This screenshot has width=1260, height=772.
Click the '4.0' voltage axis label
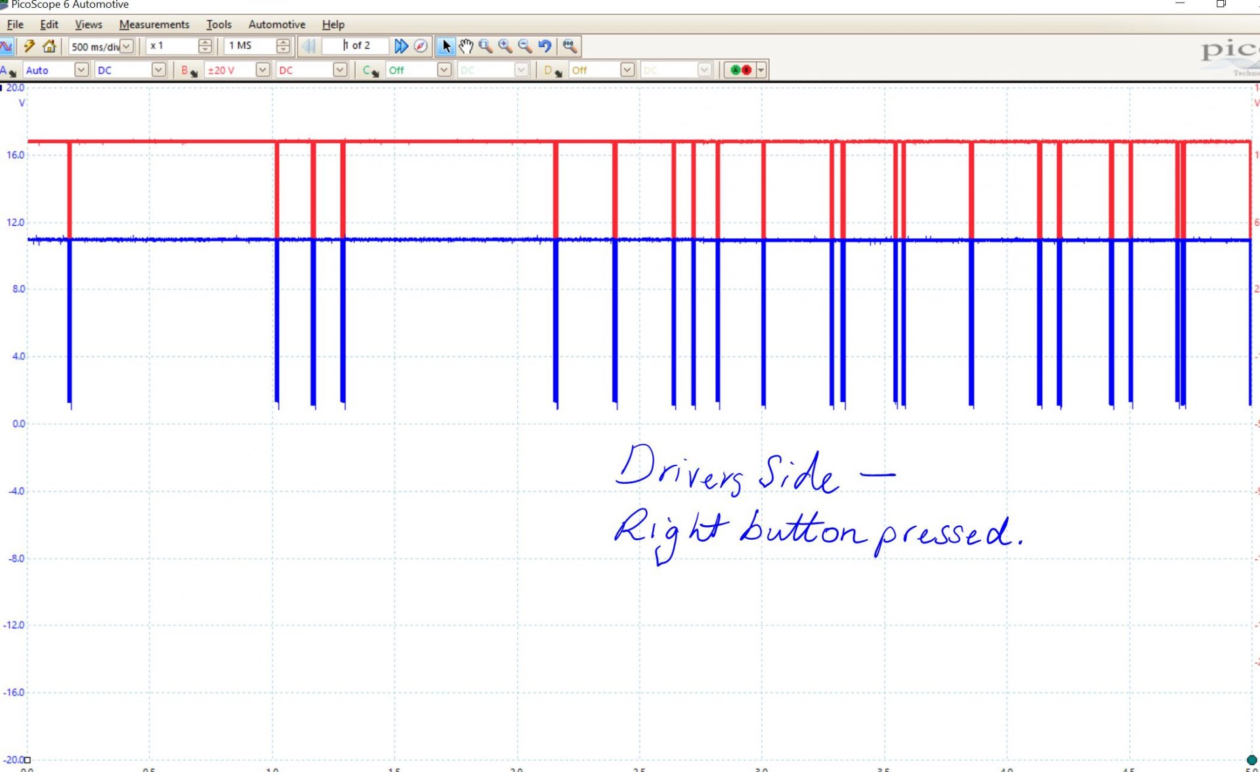[x=18, y=356]
